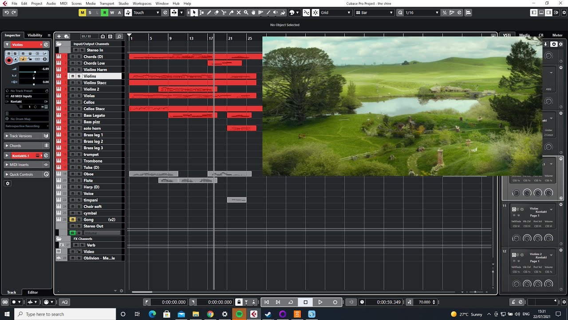The width and height of the screenshot is (568, 320).
Task: Click the Record transport button
Action: (x=335, y=302)
